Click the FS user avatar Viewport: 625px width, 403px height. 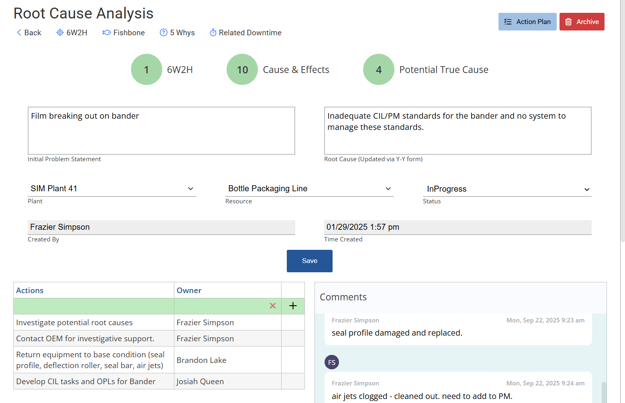point(332,362)
